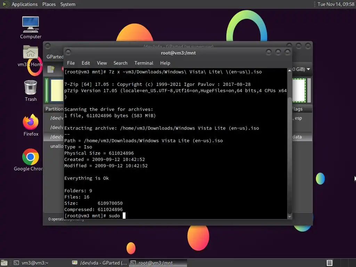Click the 'Folders: 9' terminal line
Image resolution: width=356 pixels, height=267 pixels.
(x=78, y=191)
